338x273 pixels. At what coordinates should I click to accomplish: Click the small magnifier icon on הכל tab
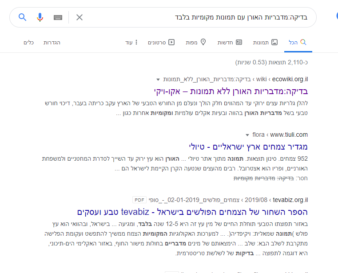click(303, 42)
